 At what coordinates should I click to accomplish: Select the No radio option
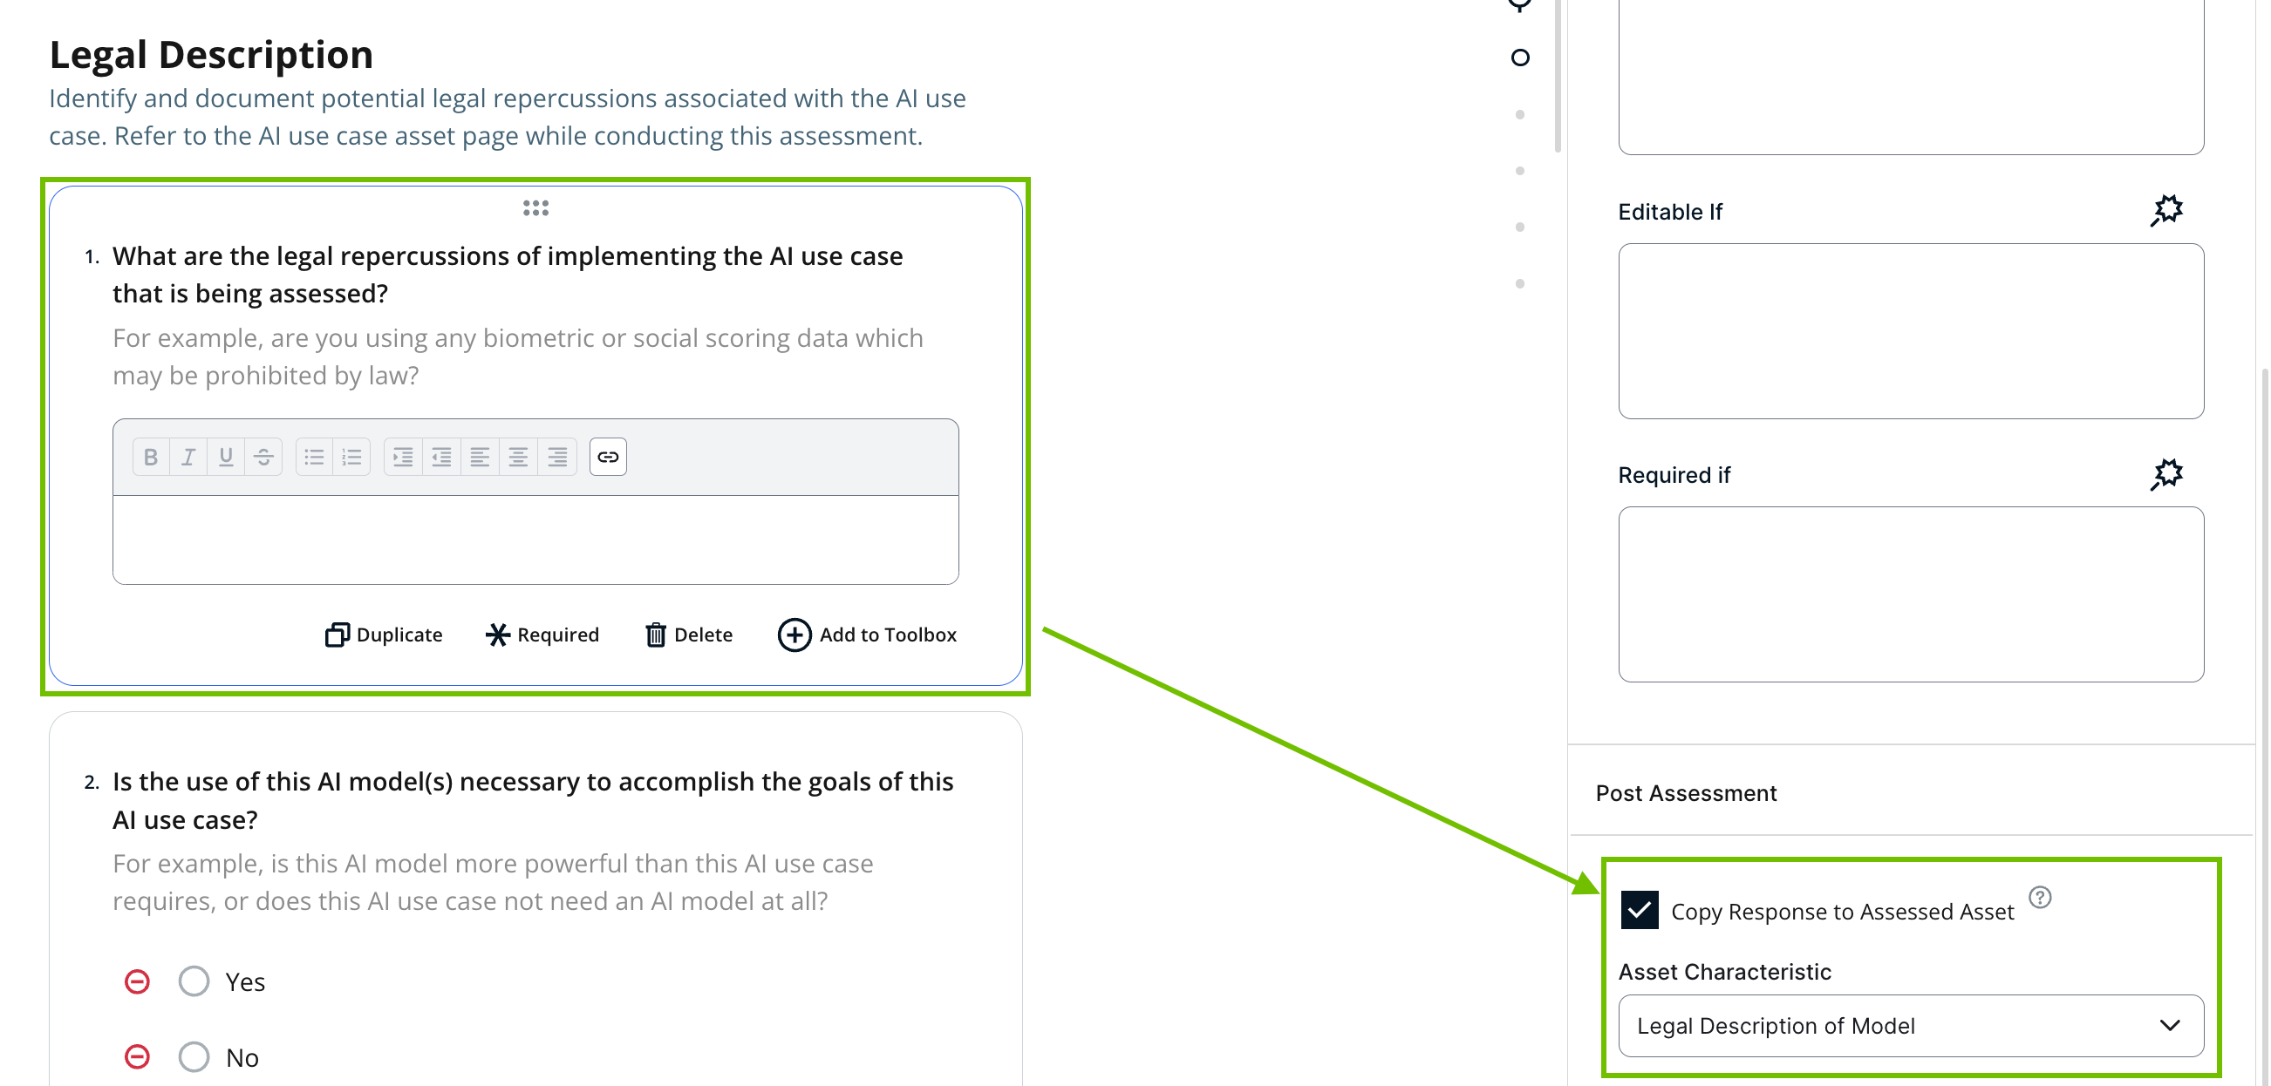point(194,1057)
